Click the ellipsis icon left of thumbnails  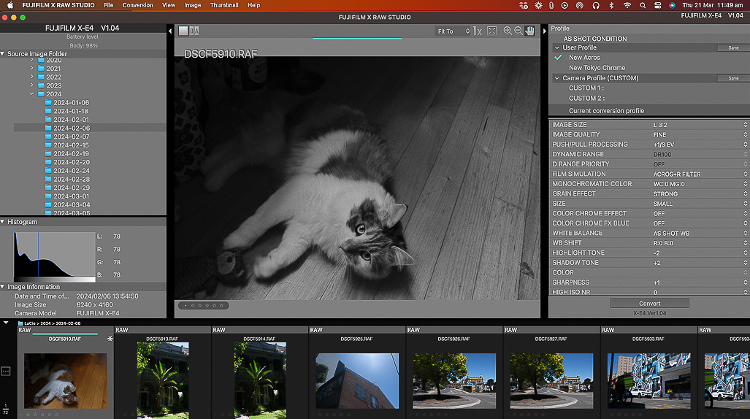tap(6, 371)
